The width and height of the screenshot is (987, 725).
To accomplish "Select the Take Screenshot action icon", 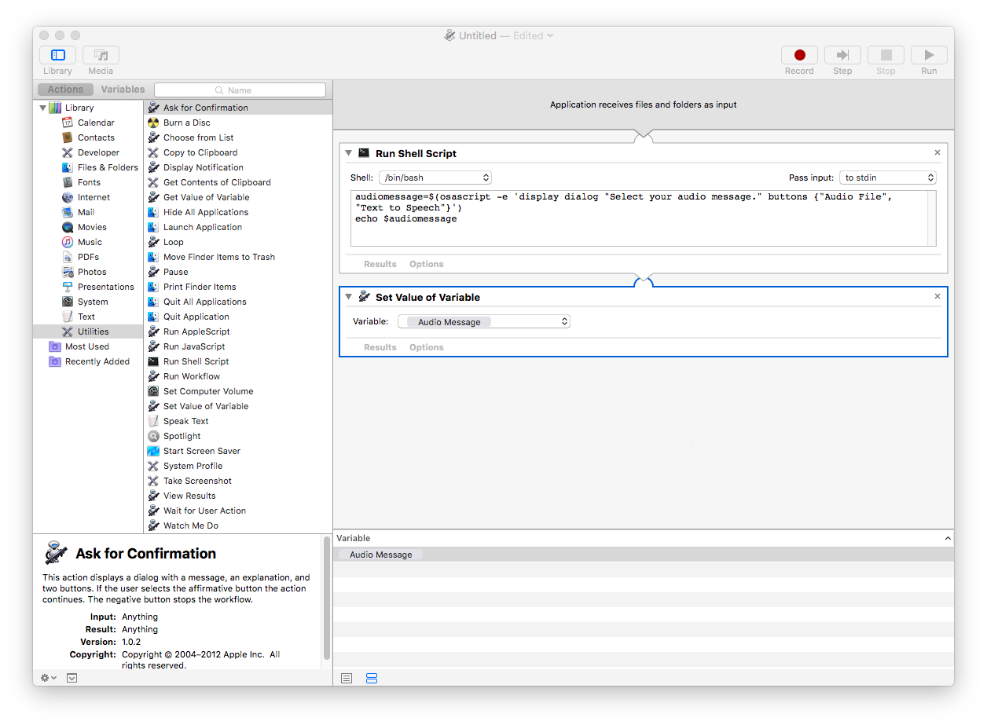I will coord(153,481).
